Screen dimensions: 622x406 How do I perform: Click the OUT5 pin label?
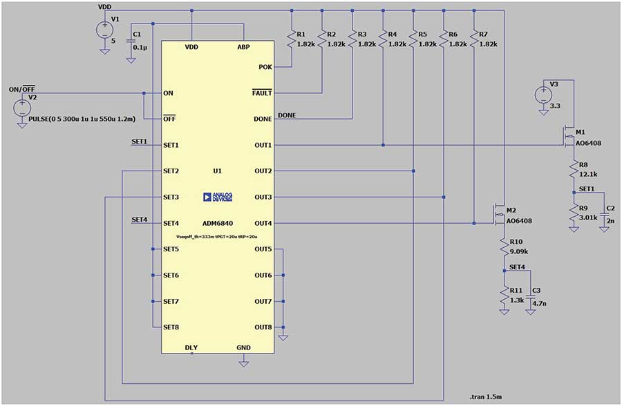[263, 249]
